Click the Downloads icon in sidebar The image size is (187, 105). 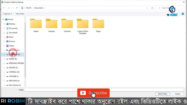tap(7, 33)
